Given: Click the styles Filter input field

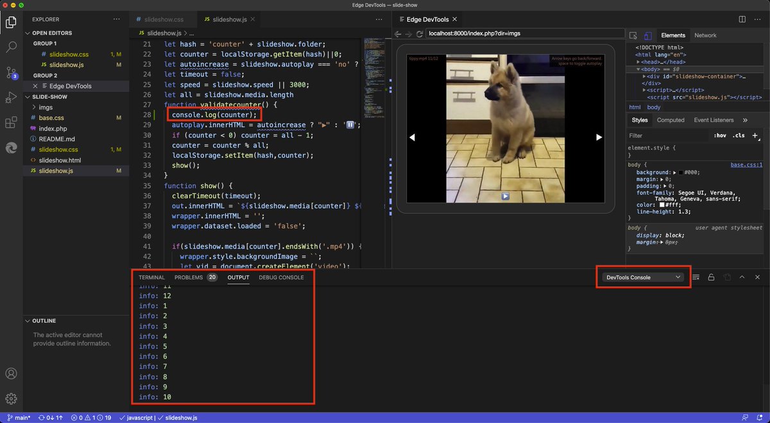Looking at the screenshot, I should click(x=667, y=135).
